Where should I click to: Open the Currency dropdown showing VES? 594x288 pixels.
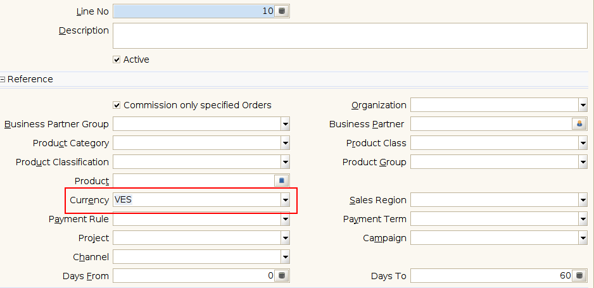click(x=285, y=200)
